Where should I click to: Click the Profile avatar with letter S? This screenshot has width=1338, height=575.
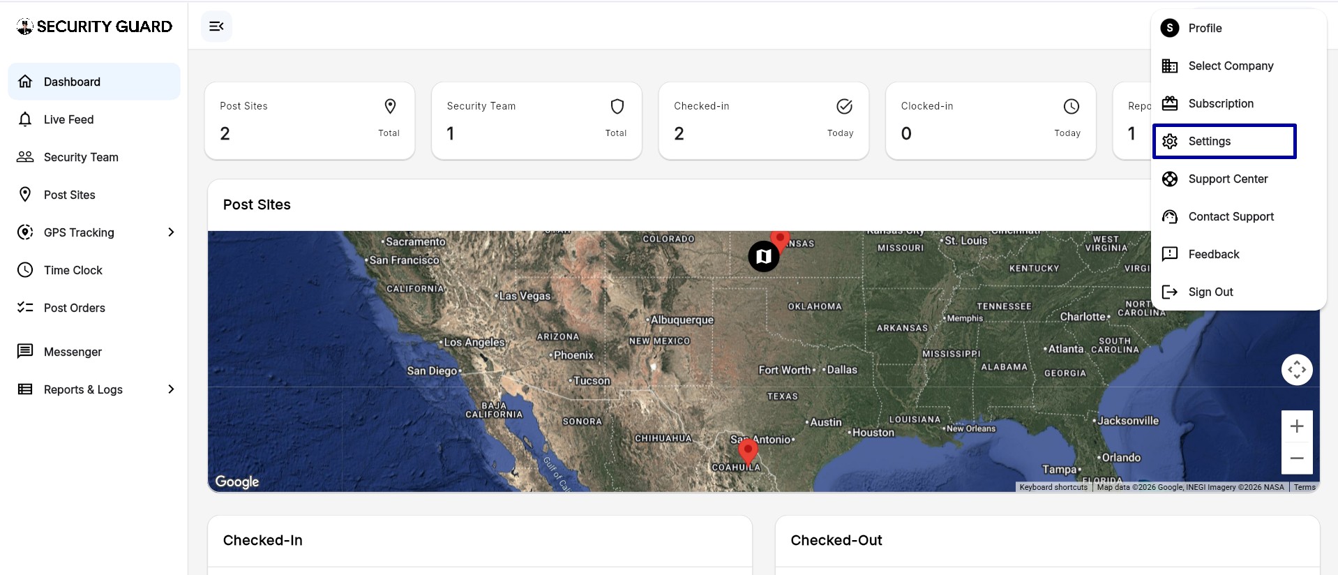(1170, 28)
